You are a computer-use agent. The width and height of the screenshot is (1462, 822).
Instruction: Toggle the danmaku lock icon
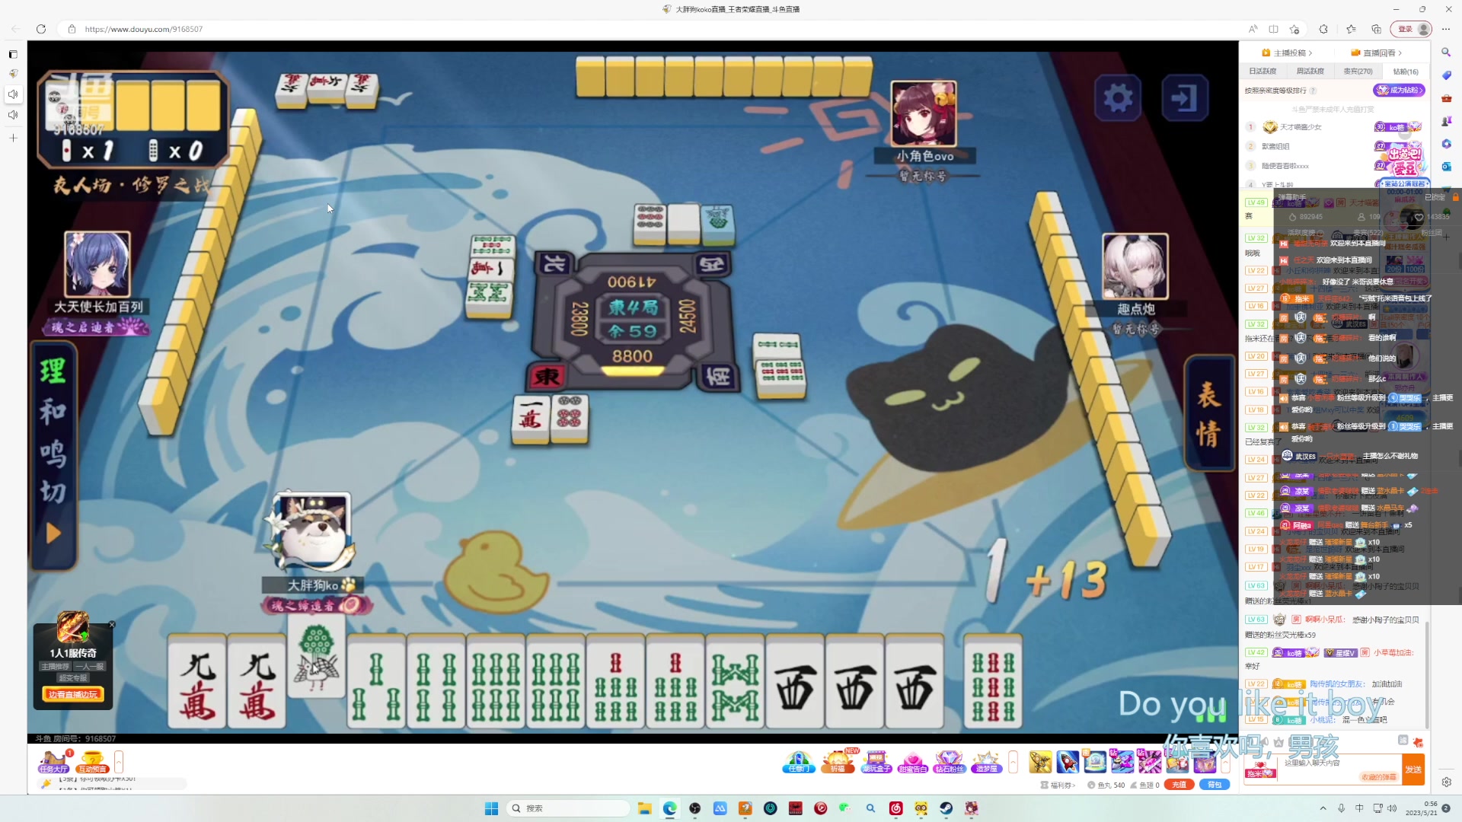(1456, 196)
